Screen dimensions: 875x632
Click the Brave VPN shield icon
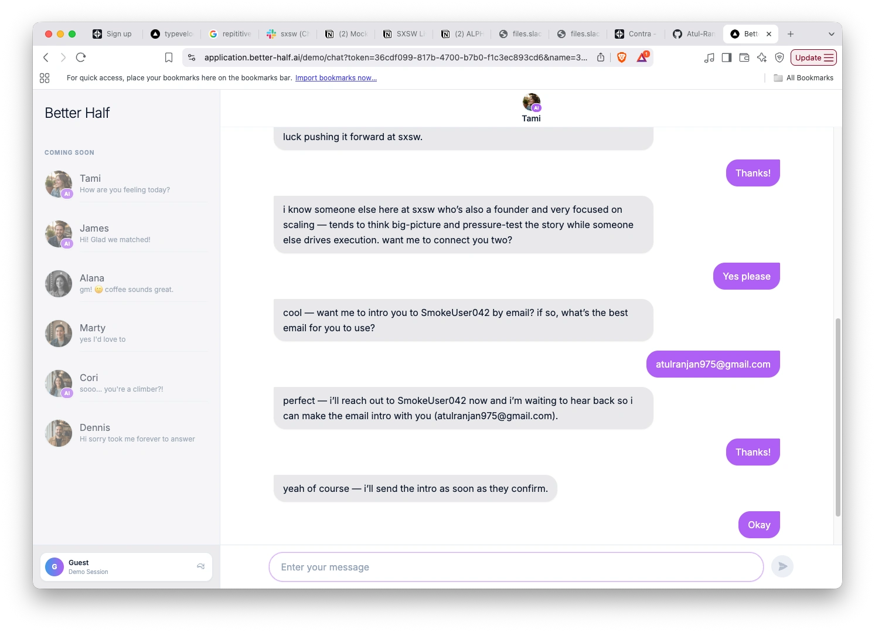click(779, 57)
